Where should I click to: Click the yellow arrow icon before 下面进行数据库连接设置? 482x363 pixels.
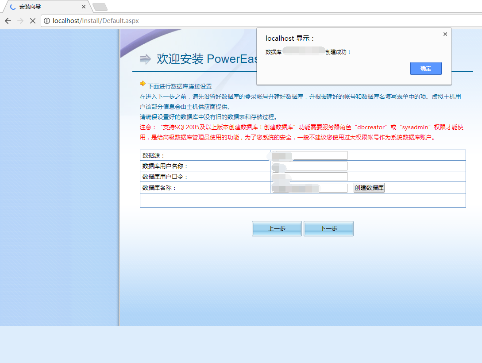pos(143,83)
